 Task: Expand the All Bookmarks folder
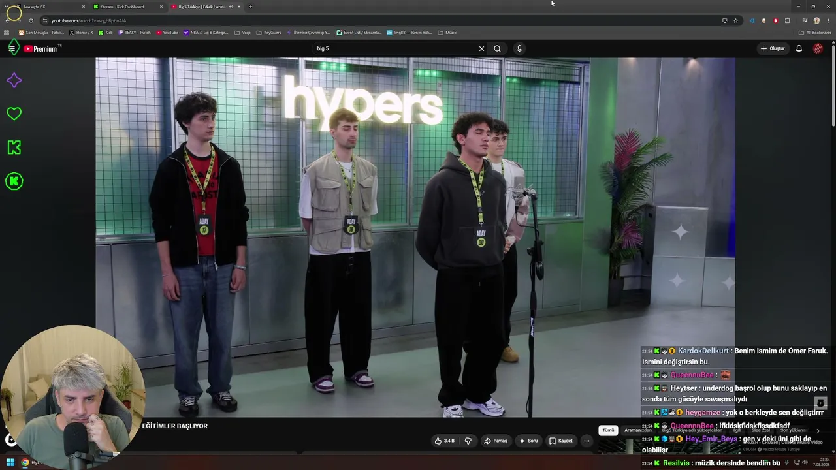(814, 33)
